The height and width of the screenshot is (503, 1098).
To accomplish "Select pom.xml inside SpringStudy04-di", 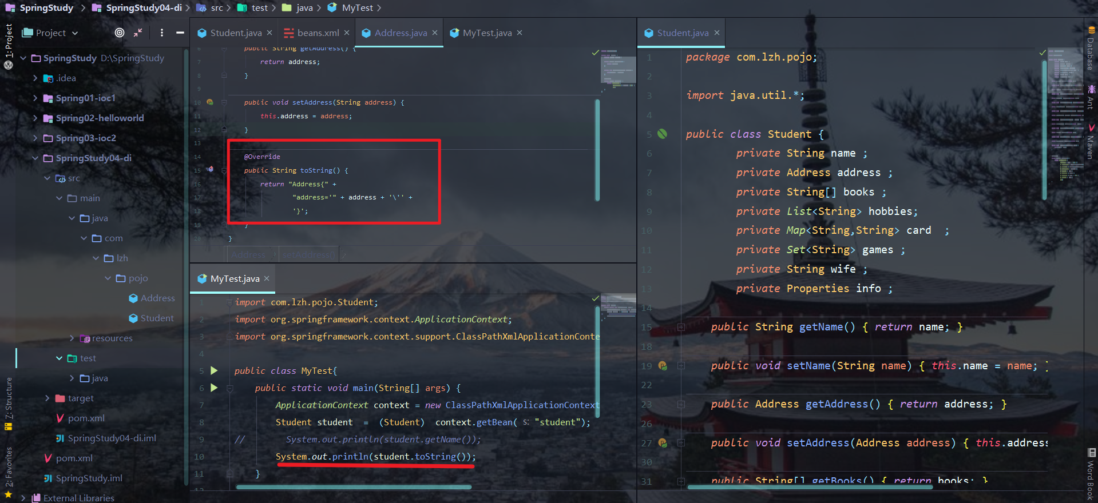I will [80, 418].
